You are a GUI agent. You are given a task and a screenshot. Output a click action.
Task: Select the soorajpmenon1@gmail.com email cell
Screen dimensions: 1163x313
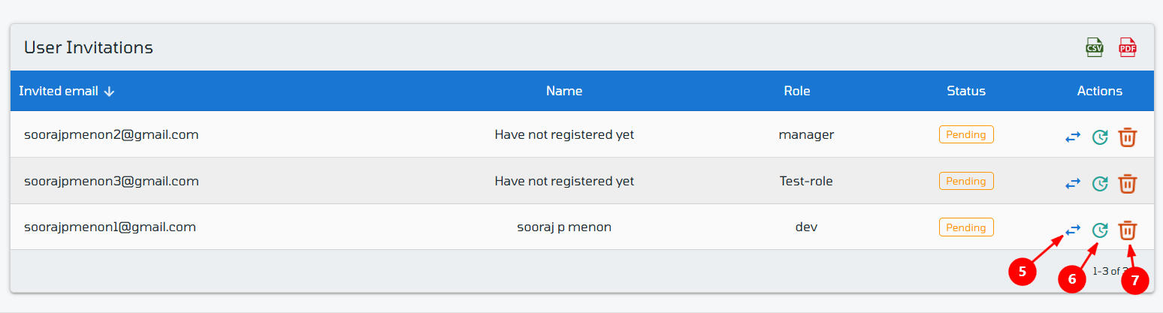[110, 227]
